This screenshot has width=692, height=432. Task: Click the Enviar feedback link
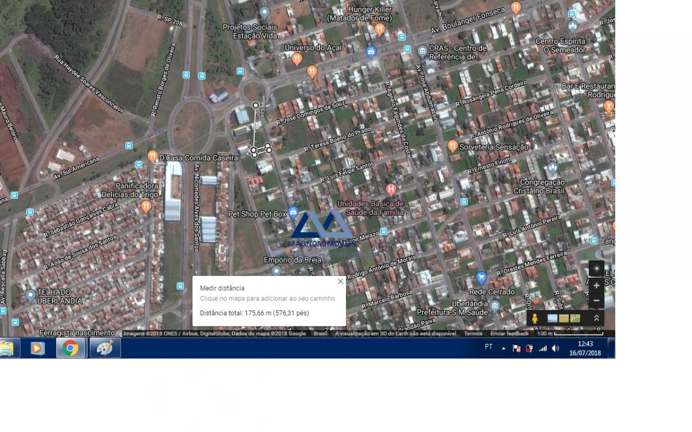click(509, 334)
